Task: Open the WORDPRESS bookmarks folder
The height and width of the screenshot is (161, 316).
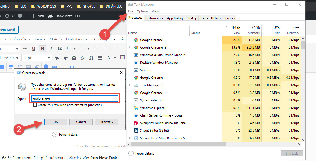Action: [x=44, y=6]
